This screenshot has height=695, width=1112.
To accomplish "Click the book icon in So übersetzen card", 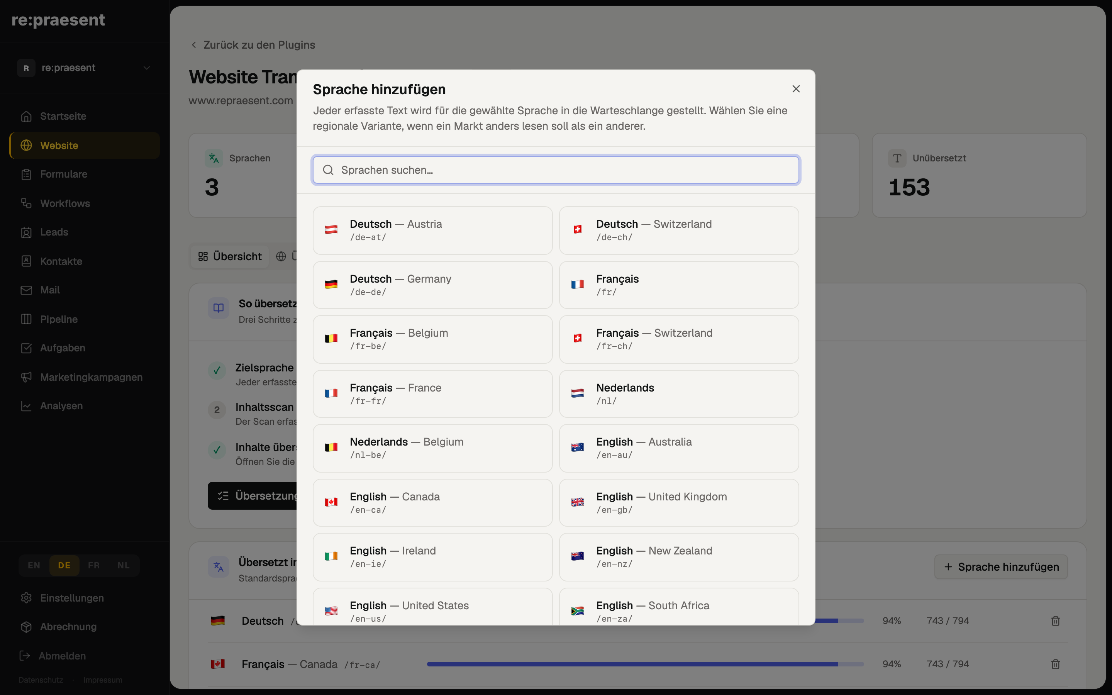I will tap(218, 308).
